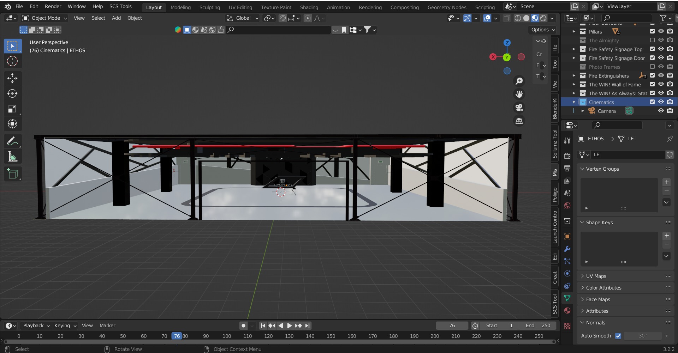The width and height of the screenshot is (678, 353).
Task: Toggle auto keying record button
Action: [x=243, y=325]
